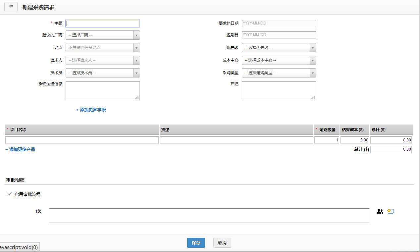Focus the 主题 text field

103,24
